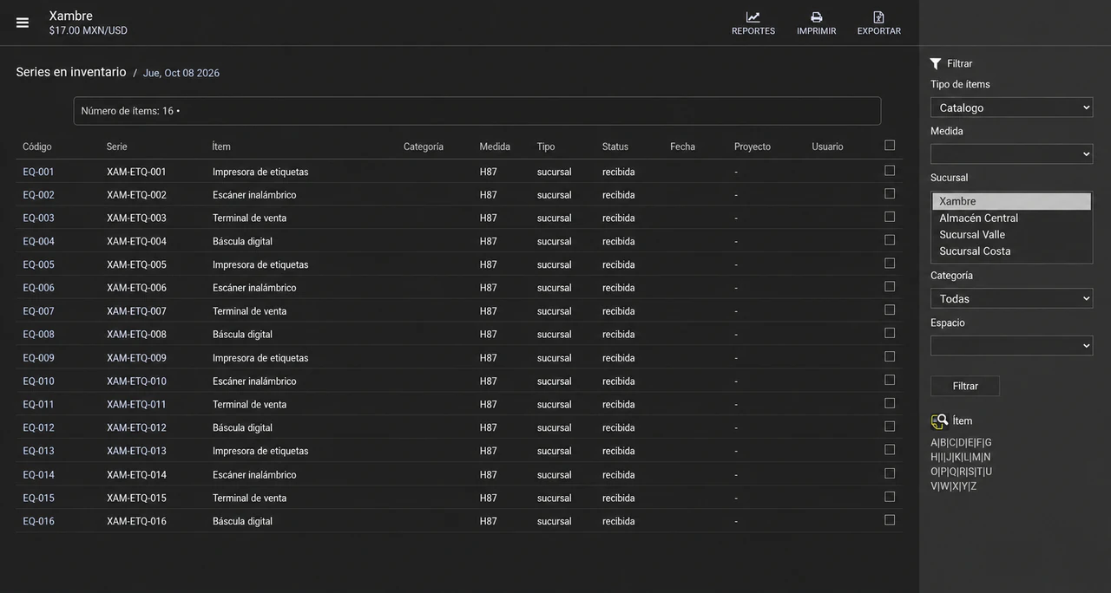Viewport: 1111px width, 593px height.
Task: Open the EQ-007 code link
Action: pyautogui.click(x=38, y=311)
